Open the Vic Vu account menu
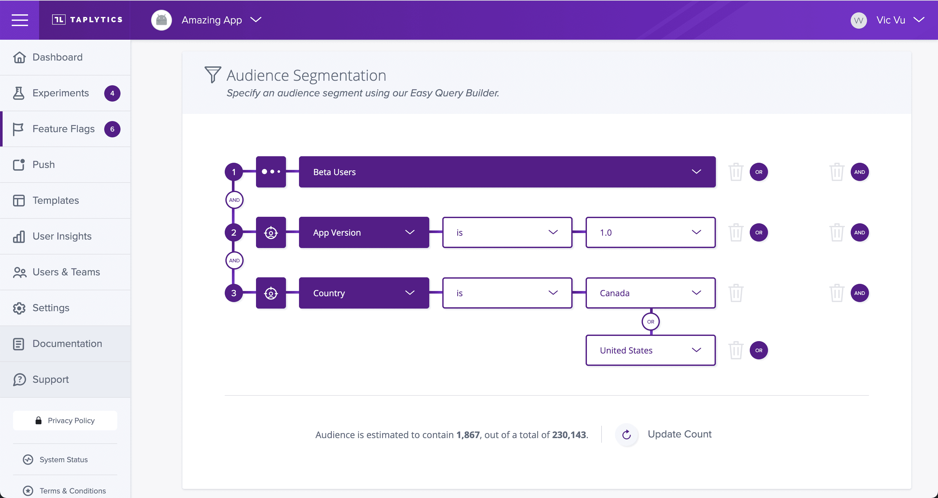This screenshot has height=498, width=938. click(890, 20)
